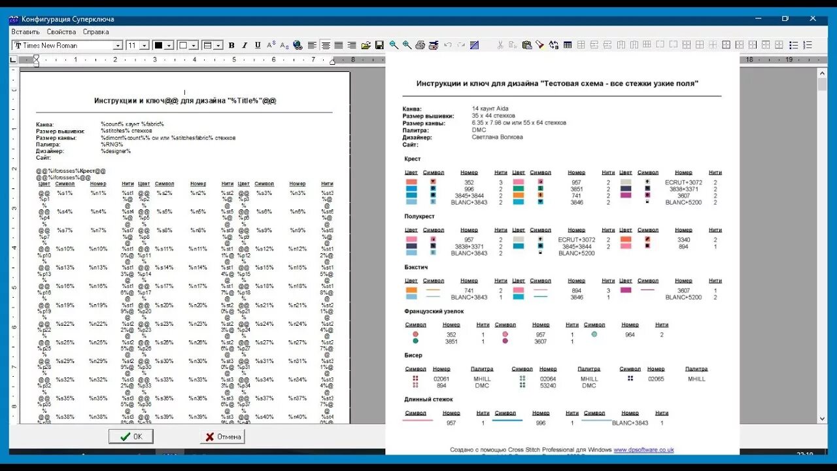Insert a hyperlink with globe icon
Screen dimensions: 837x471
click(298, 45)
